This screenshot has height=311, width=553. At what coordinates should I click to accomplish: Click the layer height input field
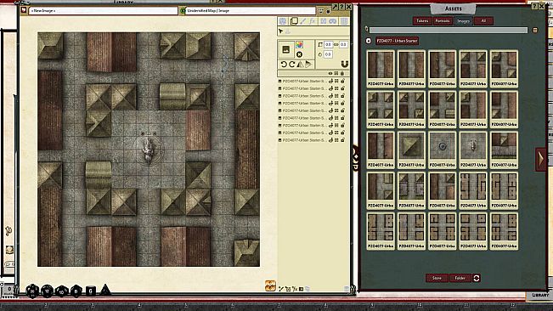coord(343,45)
